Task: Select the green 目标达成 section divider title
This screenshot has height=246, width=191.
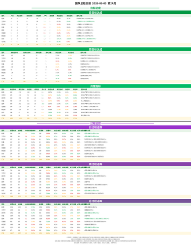Action: 95,8
